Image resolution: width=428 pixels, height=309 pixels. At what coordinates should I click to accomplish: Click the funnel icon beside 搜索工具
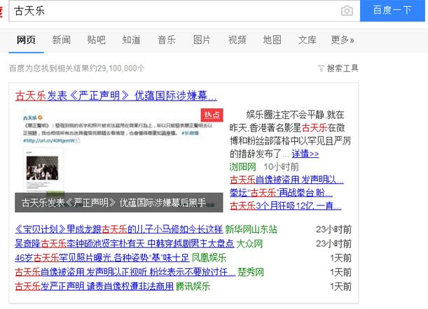pos(322,69)
